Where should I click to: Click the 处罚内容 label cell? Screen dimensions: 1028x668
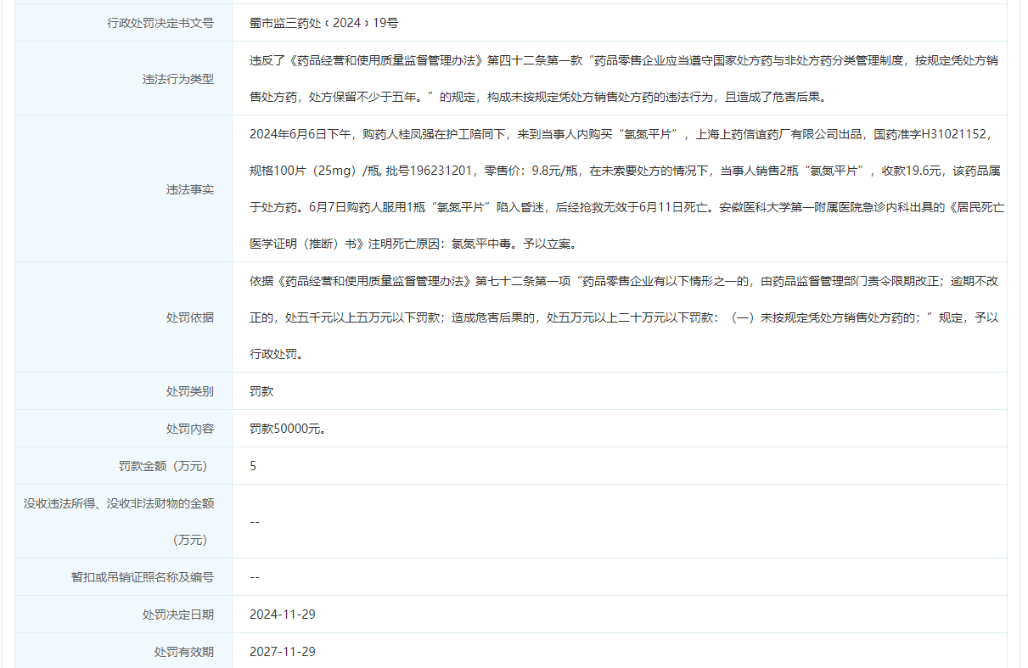tap(124, 429)
